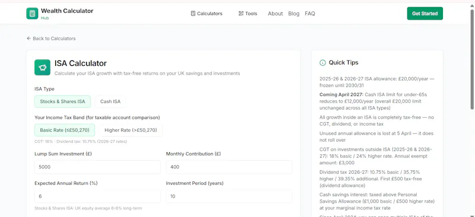Focus the Expected Annual Return field

(97, 196)
